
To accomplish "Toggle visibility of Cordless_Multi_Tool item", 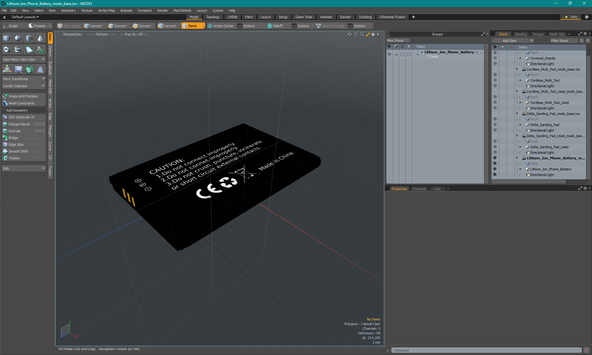I will coord(495,80).
